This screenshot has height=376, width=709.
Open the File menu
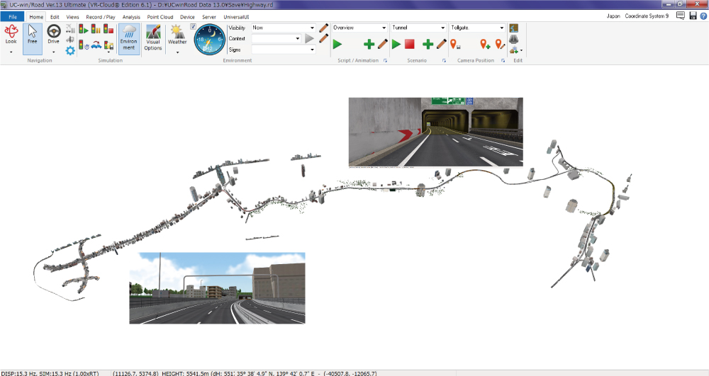pyautogui.click(x=13, y=17)
